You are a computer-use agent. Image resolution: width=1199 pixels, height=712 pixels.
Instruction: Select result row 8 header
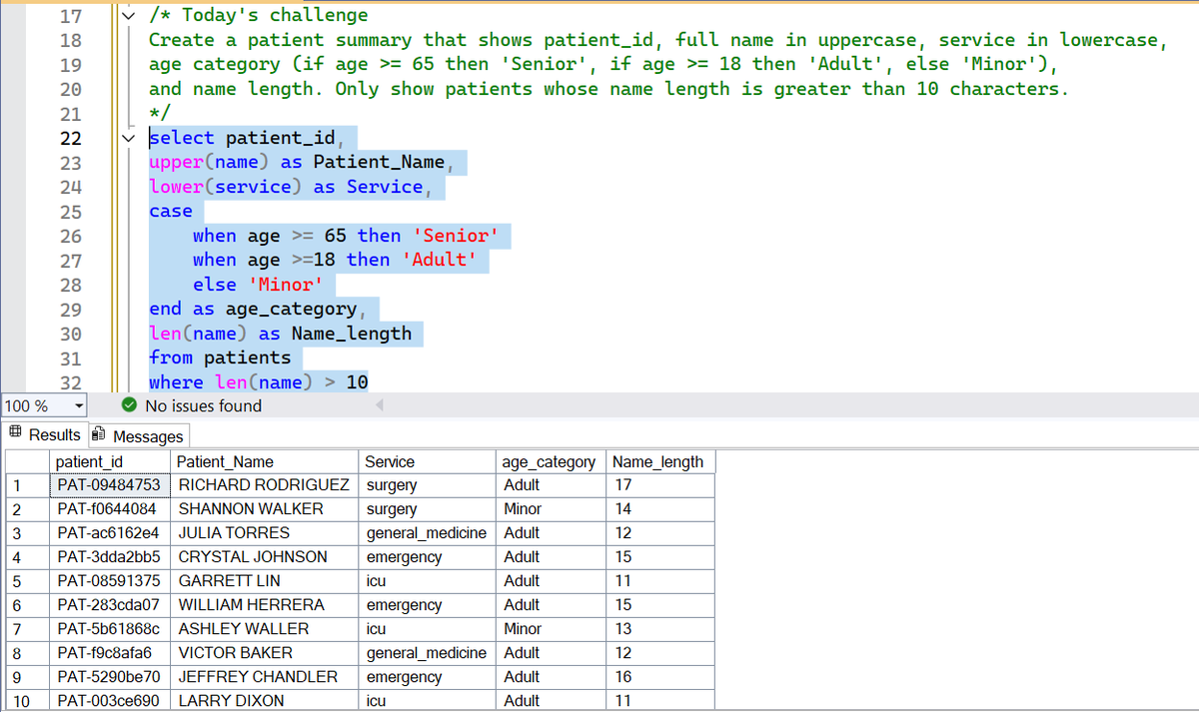point(28,653)
